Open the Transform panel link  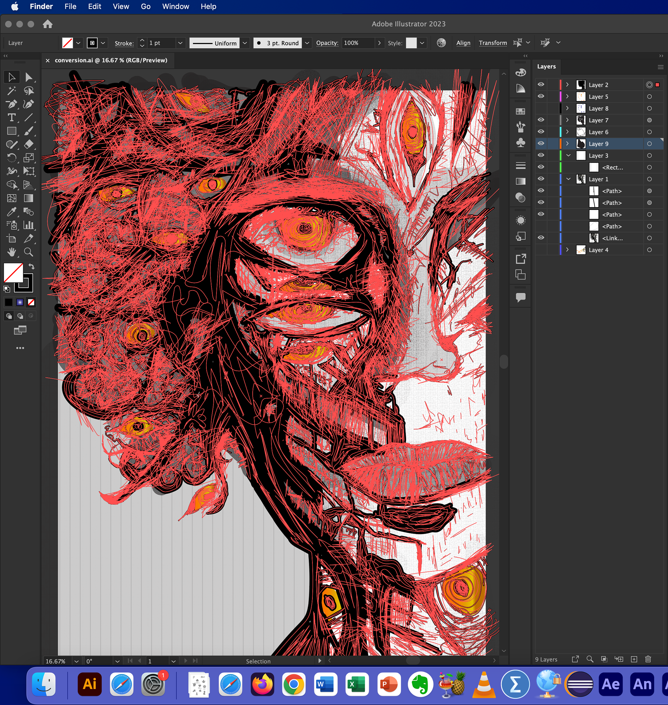[492, 43]
